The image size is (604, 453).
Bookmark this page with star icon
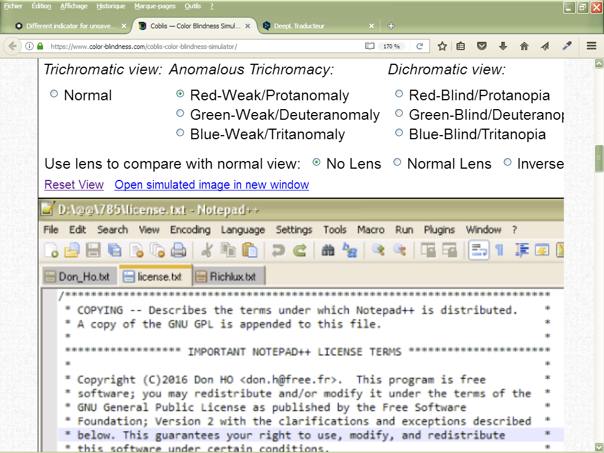click(442, 46)
